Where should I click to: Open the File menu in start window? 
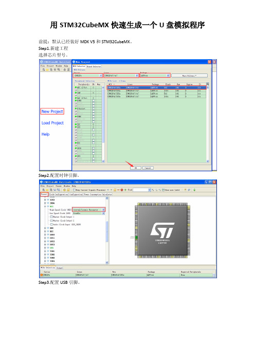43,66
